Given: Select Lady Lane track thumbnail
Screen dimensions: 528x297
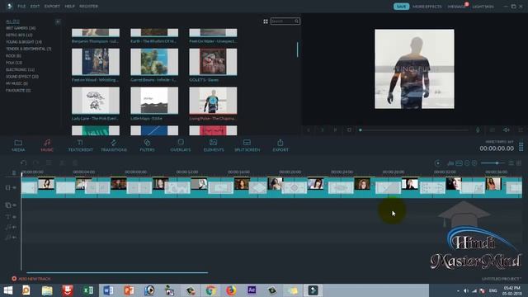Looking at the screenshot, I should pyautogui.click(x=96, y=101).
